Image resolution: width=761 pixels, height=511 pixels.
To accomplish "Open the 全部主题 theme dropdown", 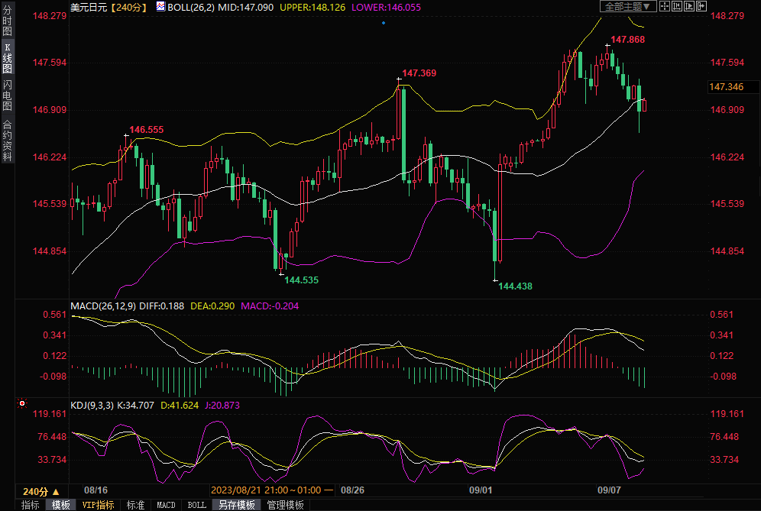I will (x=628, y=6).
